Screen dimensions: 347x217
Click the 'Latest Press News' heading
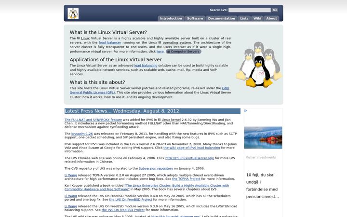click(152, 111)
